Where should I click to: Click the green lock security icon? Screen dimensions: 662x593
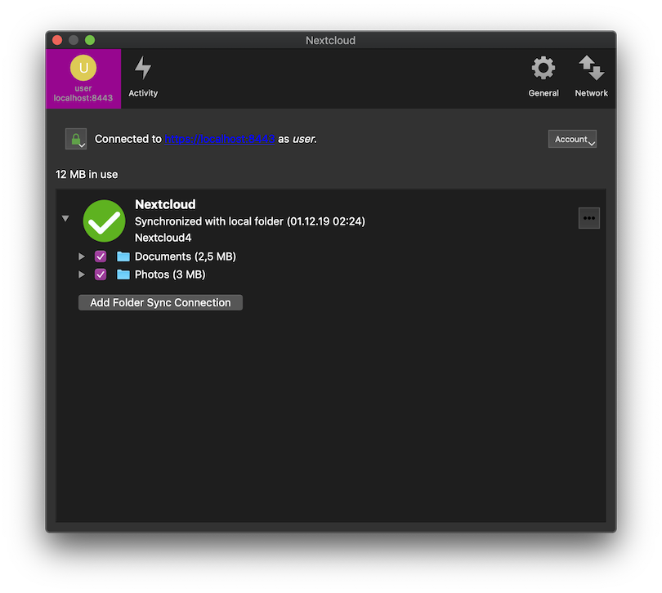coord(76,139)
